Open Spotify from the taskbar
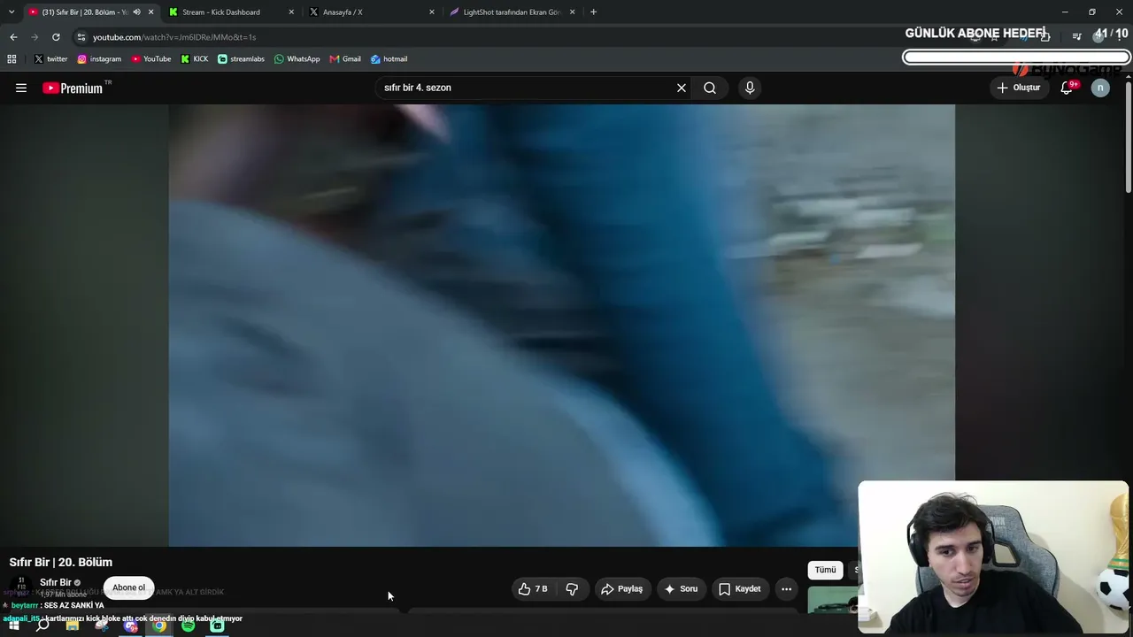Viewport: 1133px width, 637px height. [x=189, y=625]
